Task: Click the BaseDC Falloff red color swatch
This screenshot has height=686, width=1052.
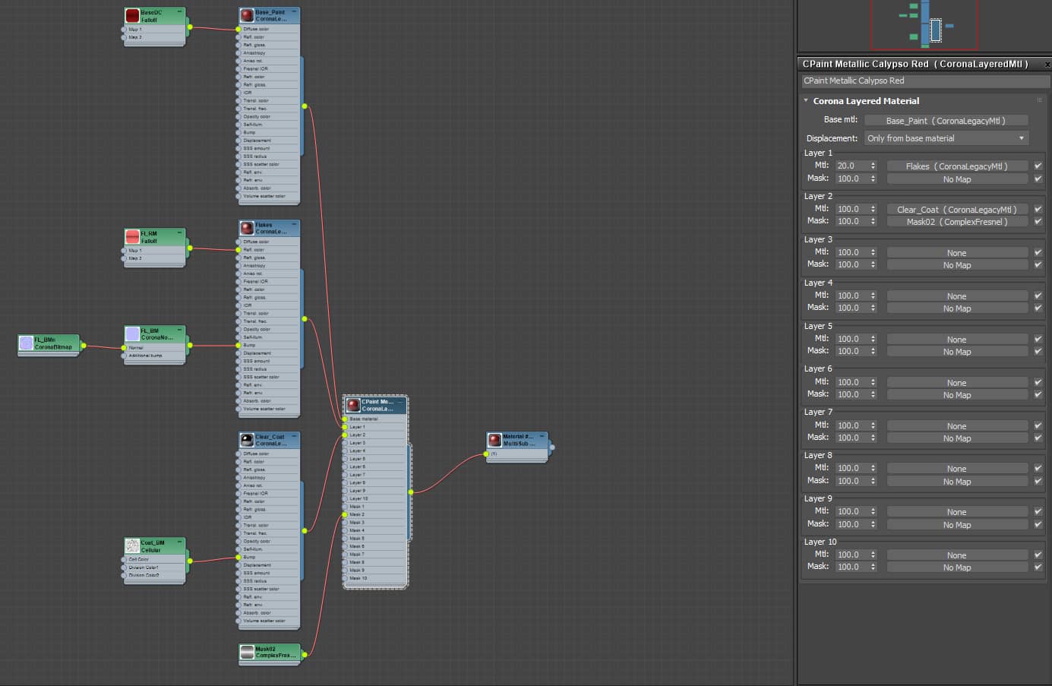Action: coord(132,15)
